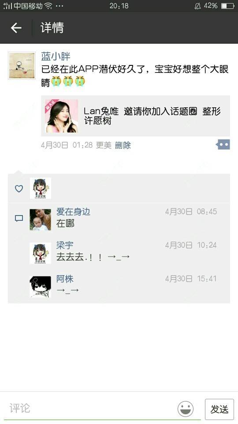The width and height of the screenshot is (238, 424).
Task: Reply to the 在哪 comment text
Action: click(x=65, y=223)
